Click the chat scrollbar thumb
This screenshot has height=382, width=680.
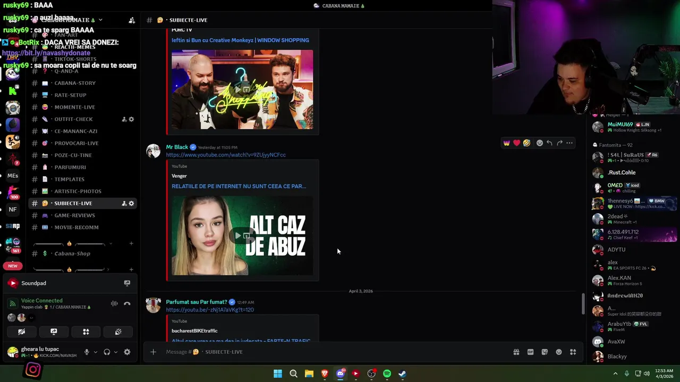[583, 303]
